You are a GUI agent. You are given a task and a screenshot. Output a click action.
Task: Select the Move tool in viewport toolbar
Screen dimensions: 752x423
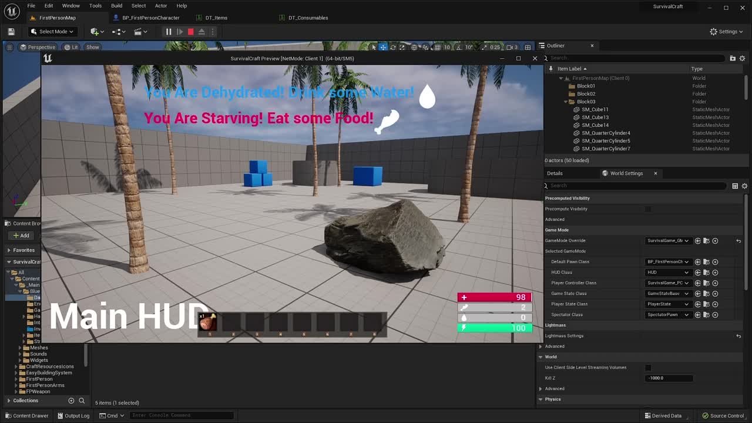pos(382,47)
